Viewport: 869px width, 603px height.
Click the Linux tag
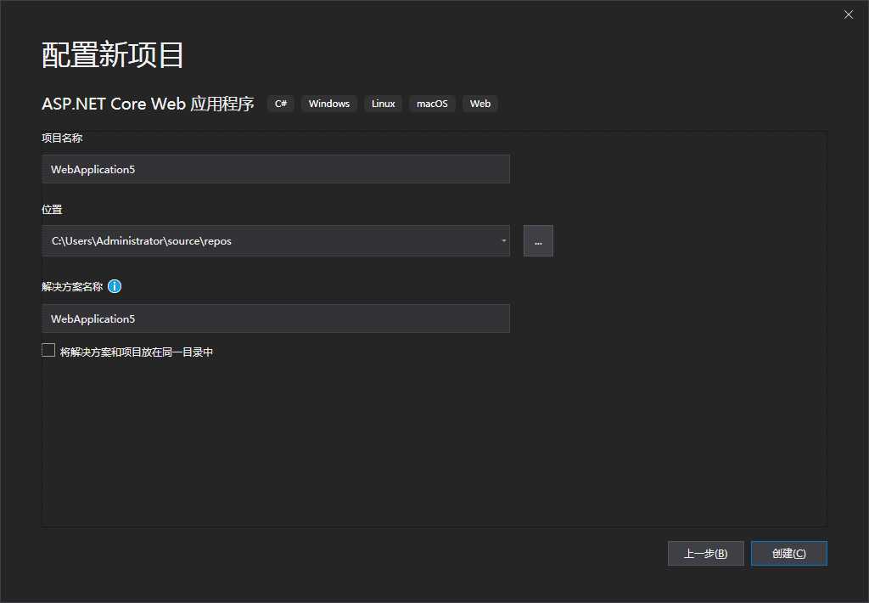(383, 104)
